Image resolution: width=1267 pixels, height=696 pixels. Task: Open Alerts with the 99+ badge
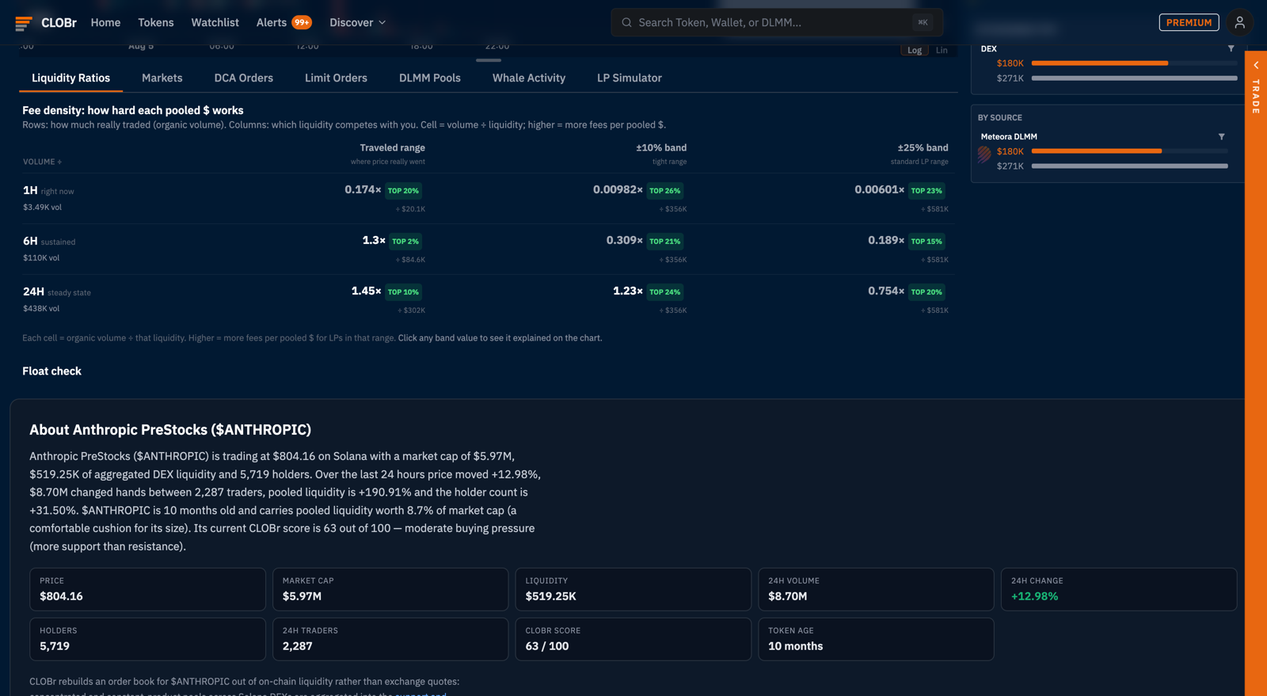283,22
